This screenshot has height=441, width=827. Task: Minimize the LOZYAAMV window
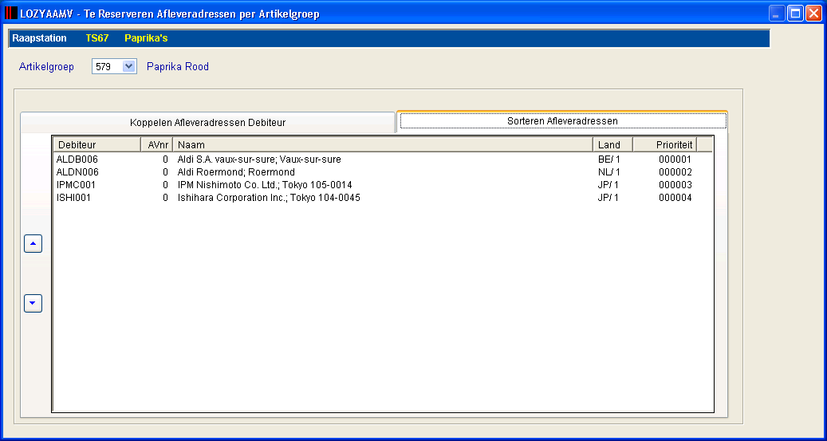(777, 14)
